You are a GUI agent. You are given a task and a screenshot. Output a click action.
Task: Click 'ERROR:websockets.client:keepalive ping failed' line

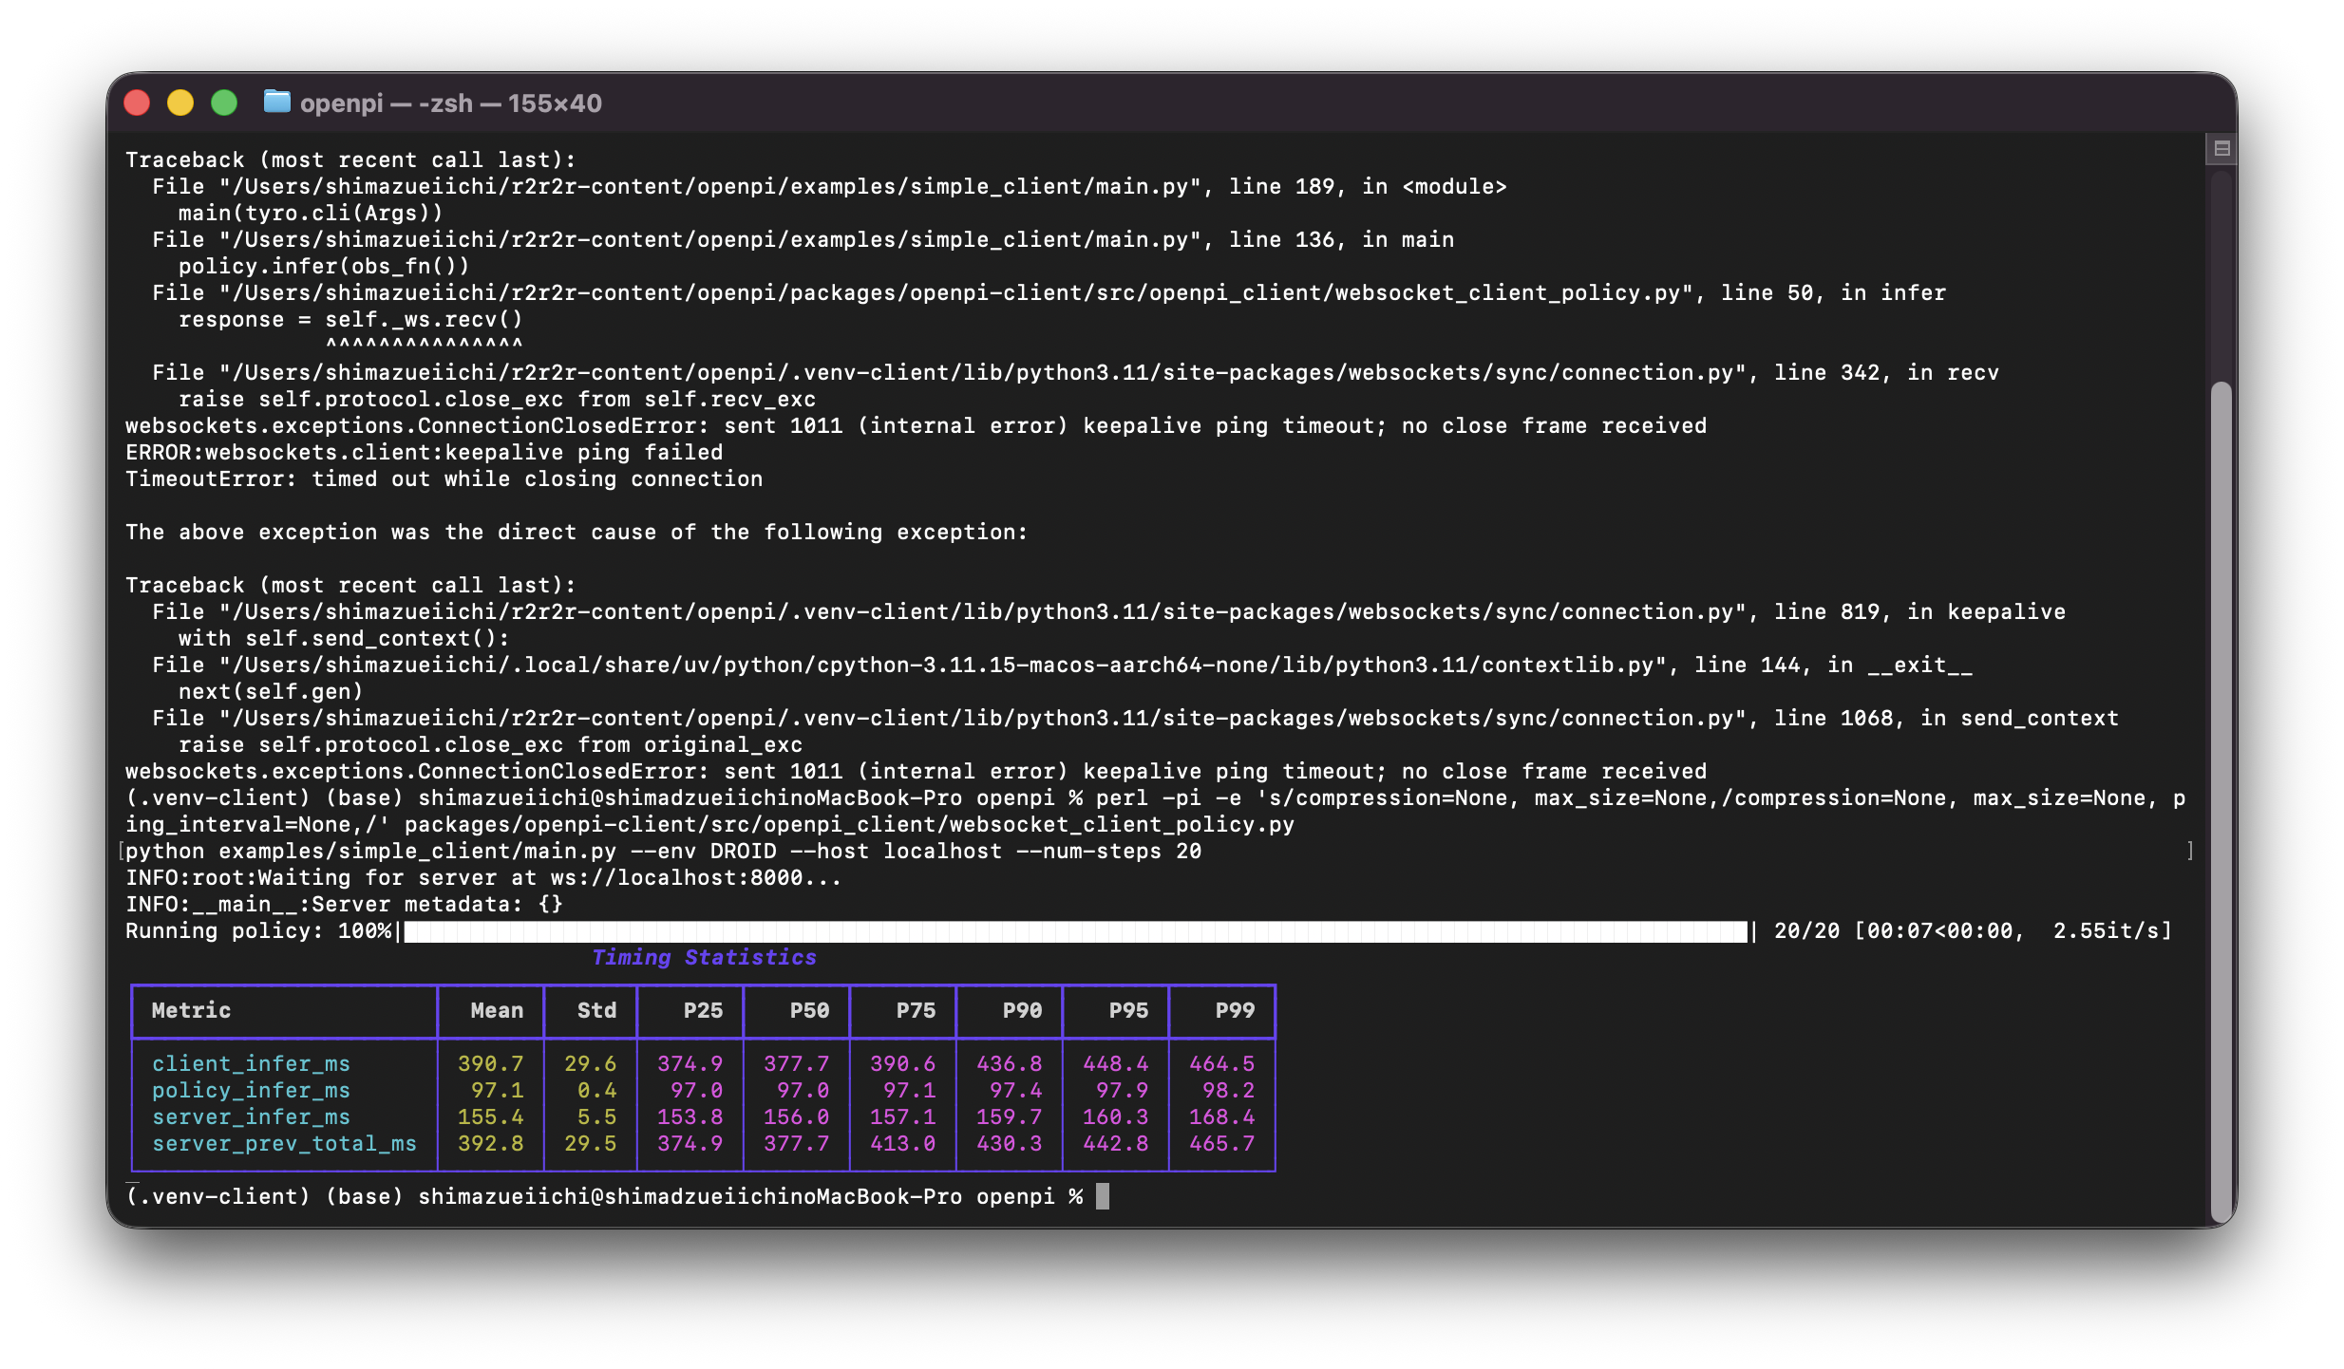pos(424,452)
